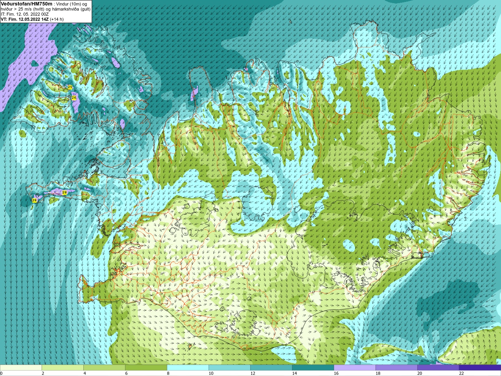Click the 'IT: Fim. 12. 05. 2022 00Z' line

[25, 14]
